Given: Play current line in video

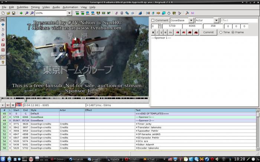Looking at the screenshot, I should click(x=8, y=105).
